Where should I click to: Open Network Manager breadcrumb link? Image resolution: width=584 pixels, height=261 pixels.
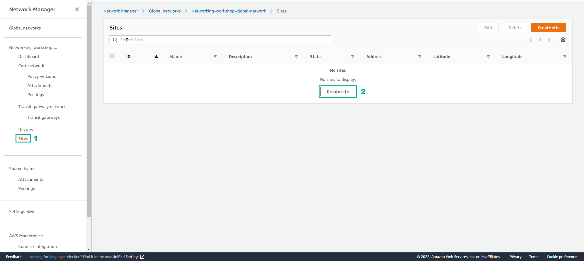pyautogui.click(x=121, y=11)
